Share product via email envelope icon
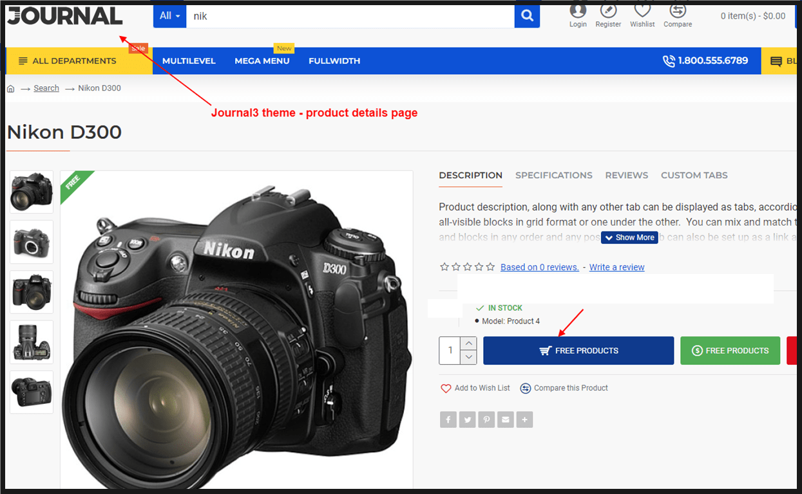 coord(506,420)
